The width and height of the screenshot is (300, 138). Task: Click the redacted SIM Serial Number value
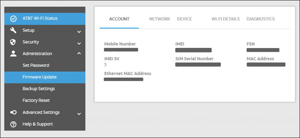[198, 64]
